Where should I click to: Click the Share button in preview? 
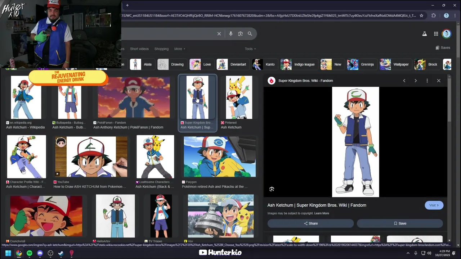click(310, 223)
